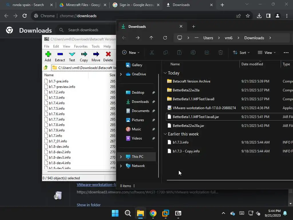Switch to ronda spain Search tab
This screenshot has width=293, height=220.
[x=28, y=5]
